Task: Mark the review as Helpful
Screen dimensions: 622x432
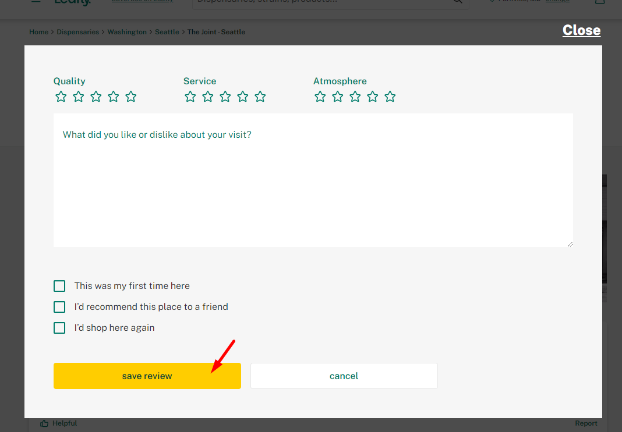Action: pos(59,423)
